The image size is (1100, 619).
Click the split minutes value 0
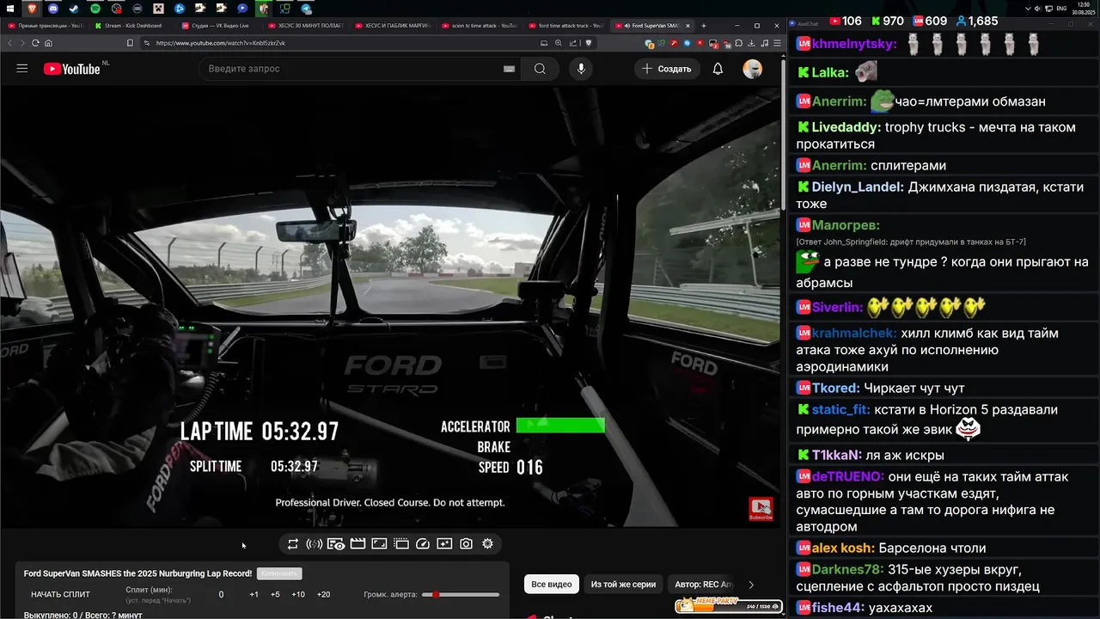point(221,595)
